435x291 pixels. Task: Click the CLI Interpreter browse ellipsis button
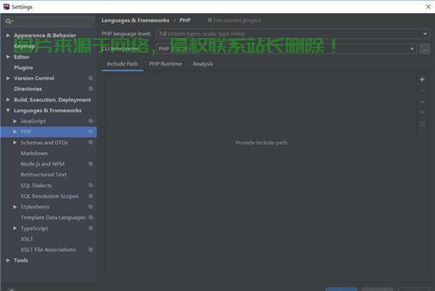(x=425, y=50)
